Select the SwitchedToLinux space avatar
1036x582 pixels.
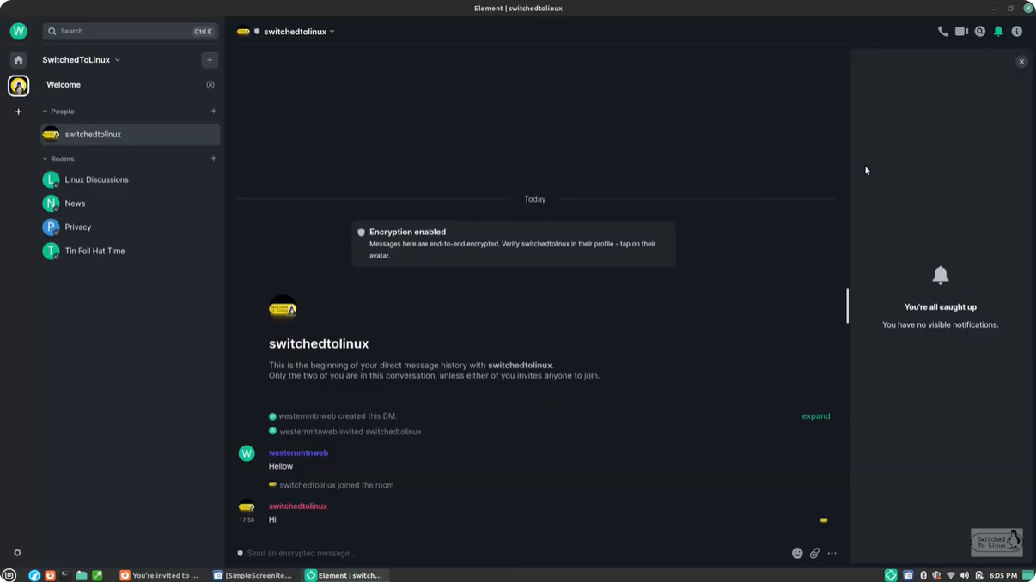(x=18, y=86)
